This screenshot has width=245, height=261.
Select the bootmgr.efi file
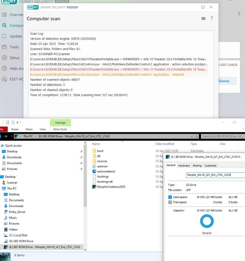point(105,182)
